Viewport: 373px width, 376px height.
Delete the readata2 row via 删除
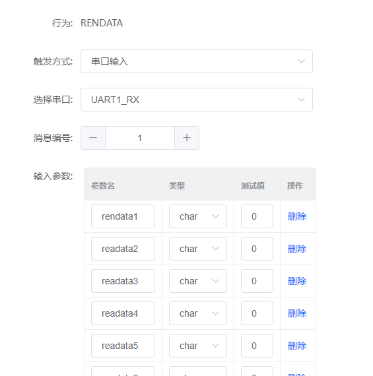(x=297, y=249)
